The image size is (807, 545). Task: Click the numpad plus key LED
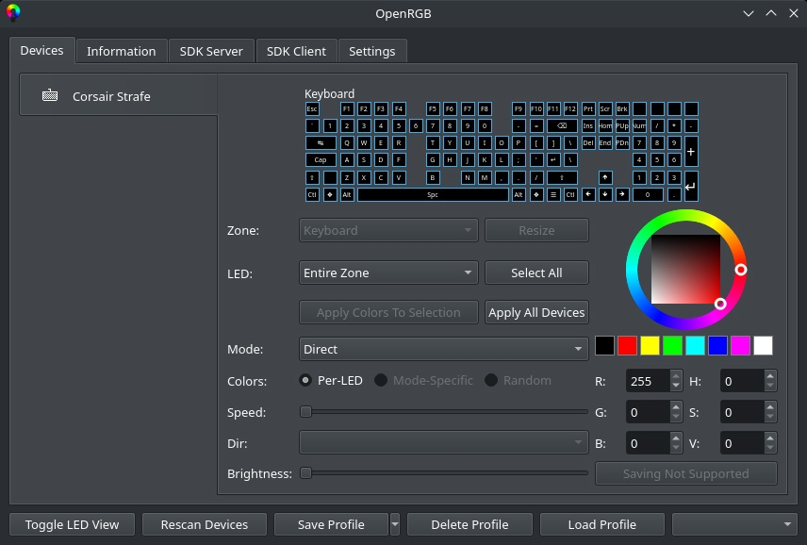(x=691, y=151)
